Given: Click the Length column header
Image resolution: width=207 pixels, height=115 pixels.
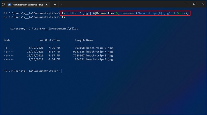Looking at the screenshot, I should [79, 40].
